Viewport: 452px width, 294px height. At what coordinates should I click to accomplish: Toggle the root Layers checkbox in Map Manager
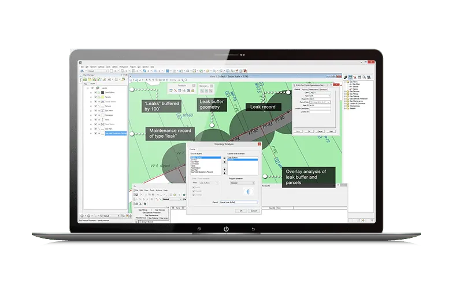click(x=92, y=88)
